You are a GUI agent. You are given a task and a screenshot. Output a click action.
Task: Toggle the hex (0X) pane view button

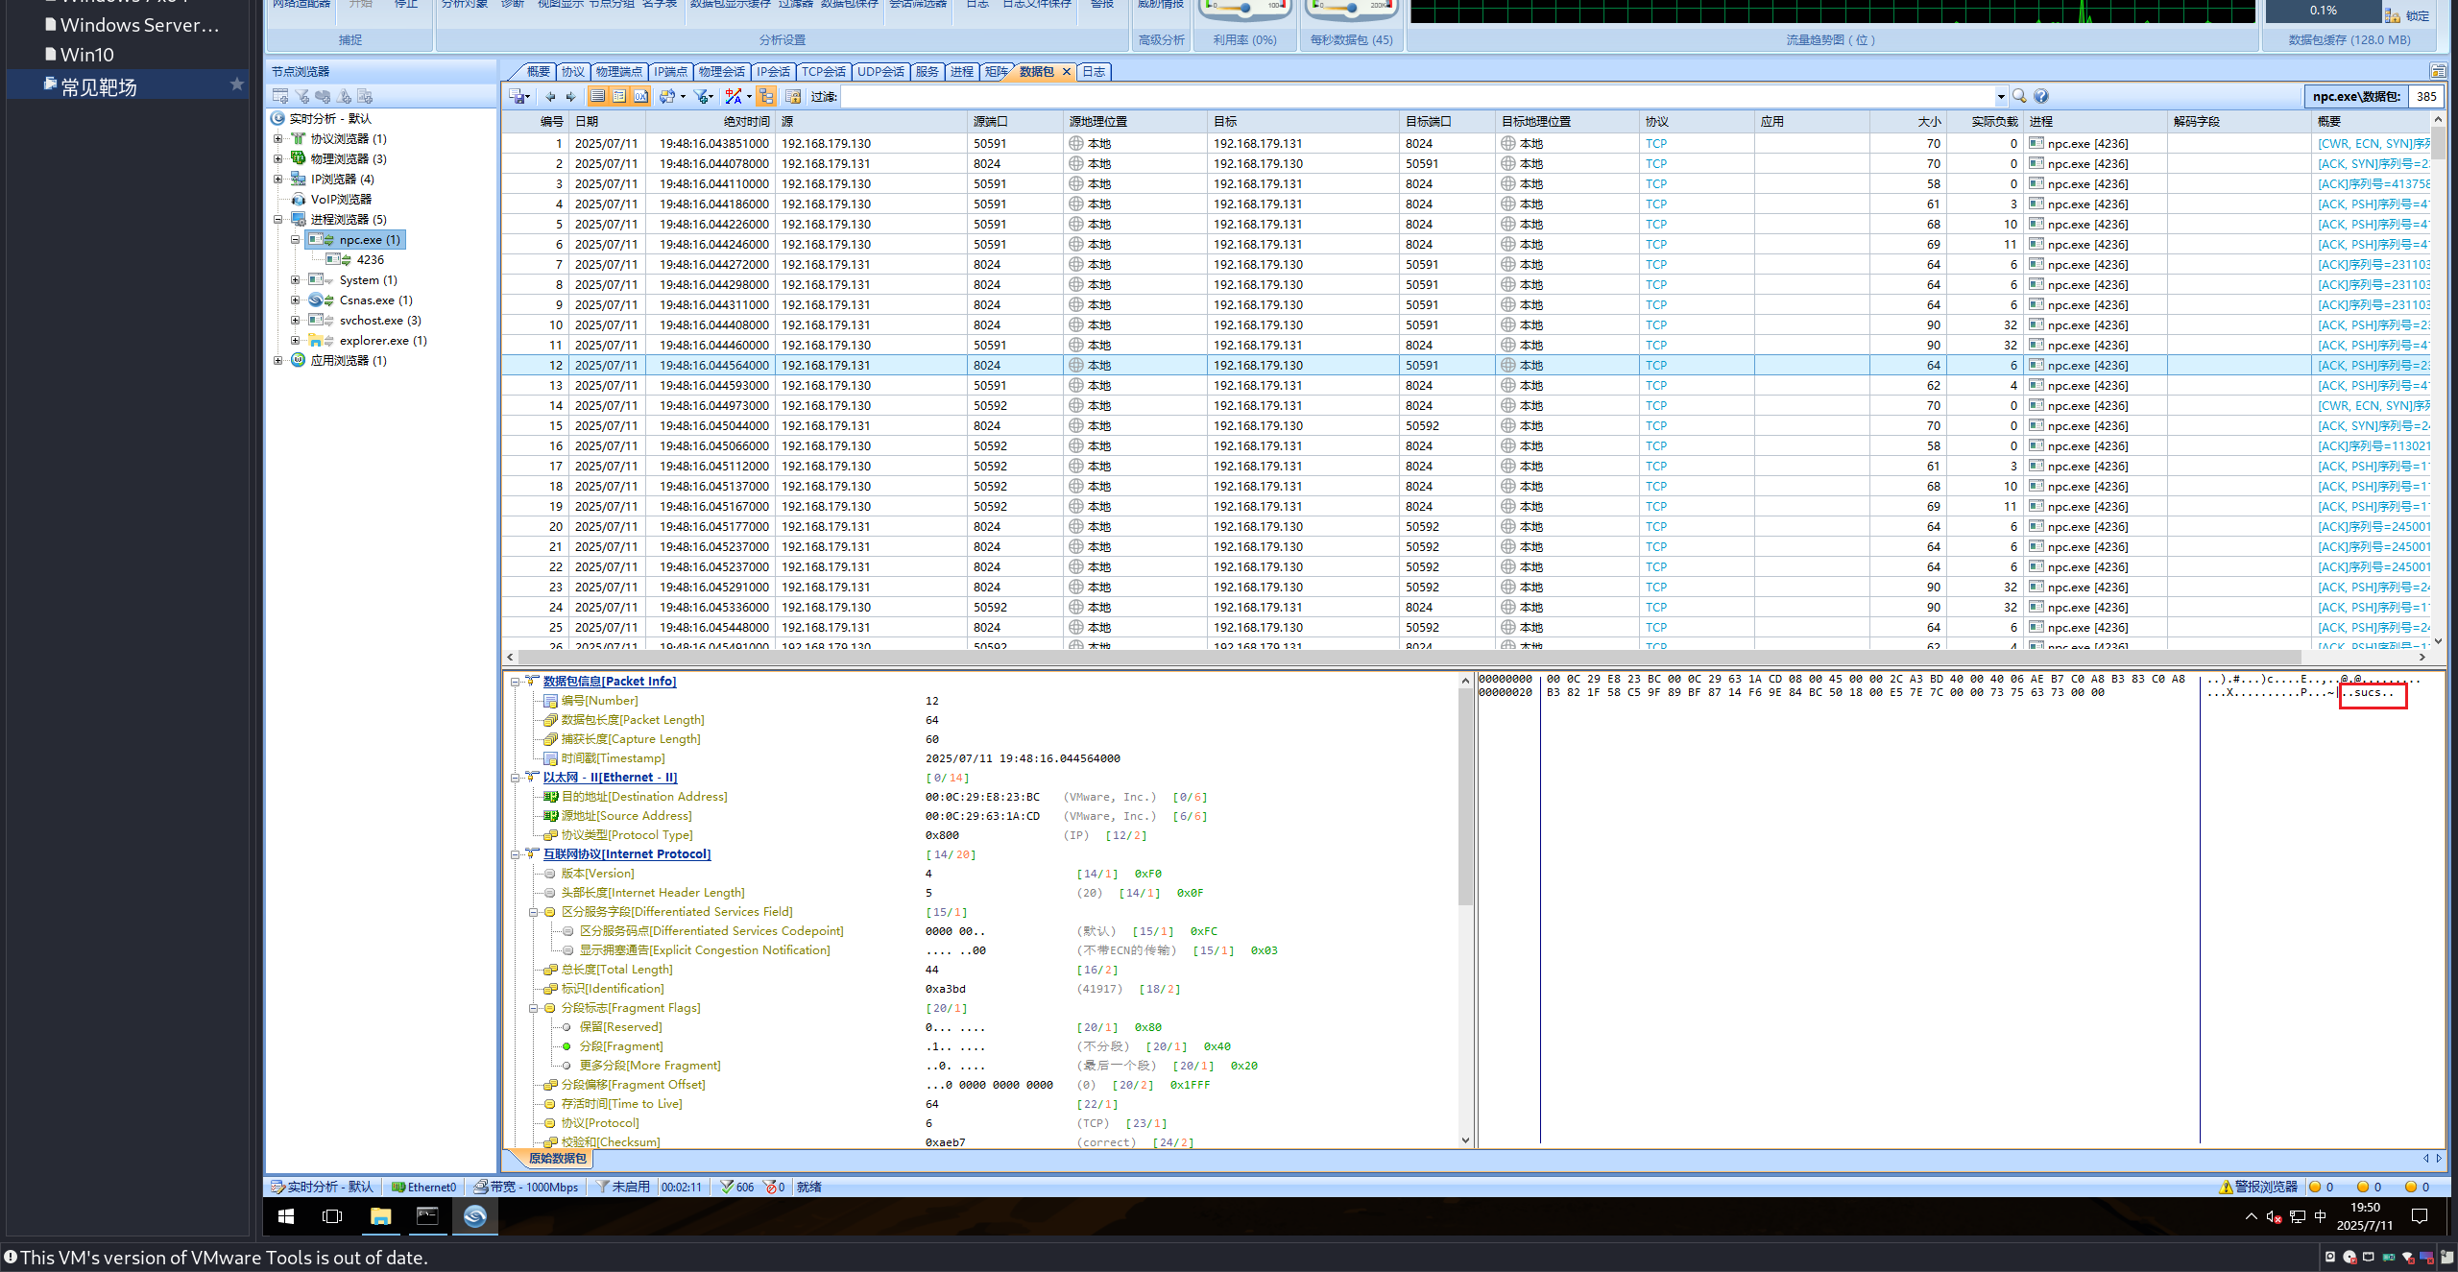point(640,96)
